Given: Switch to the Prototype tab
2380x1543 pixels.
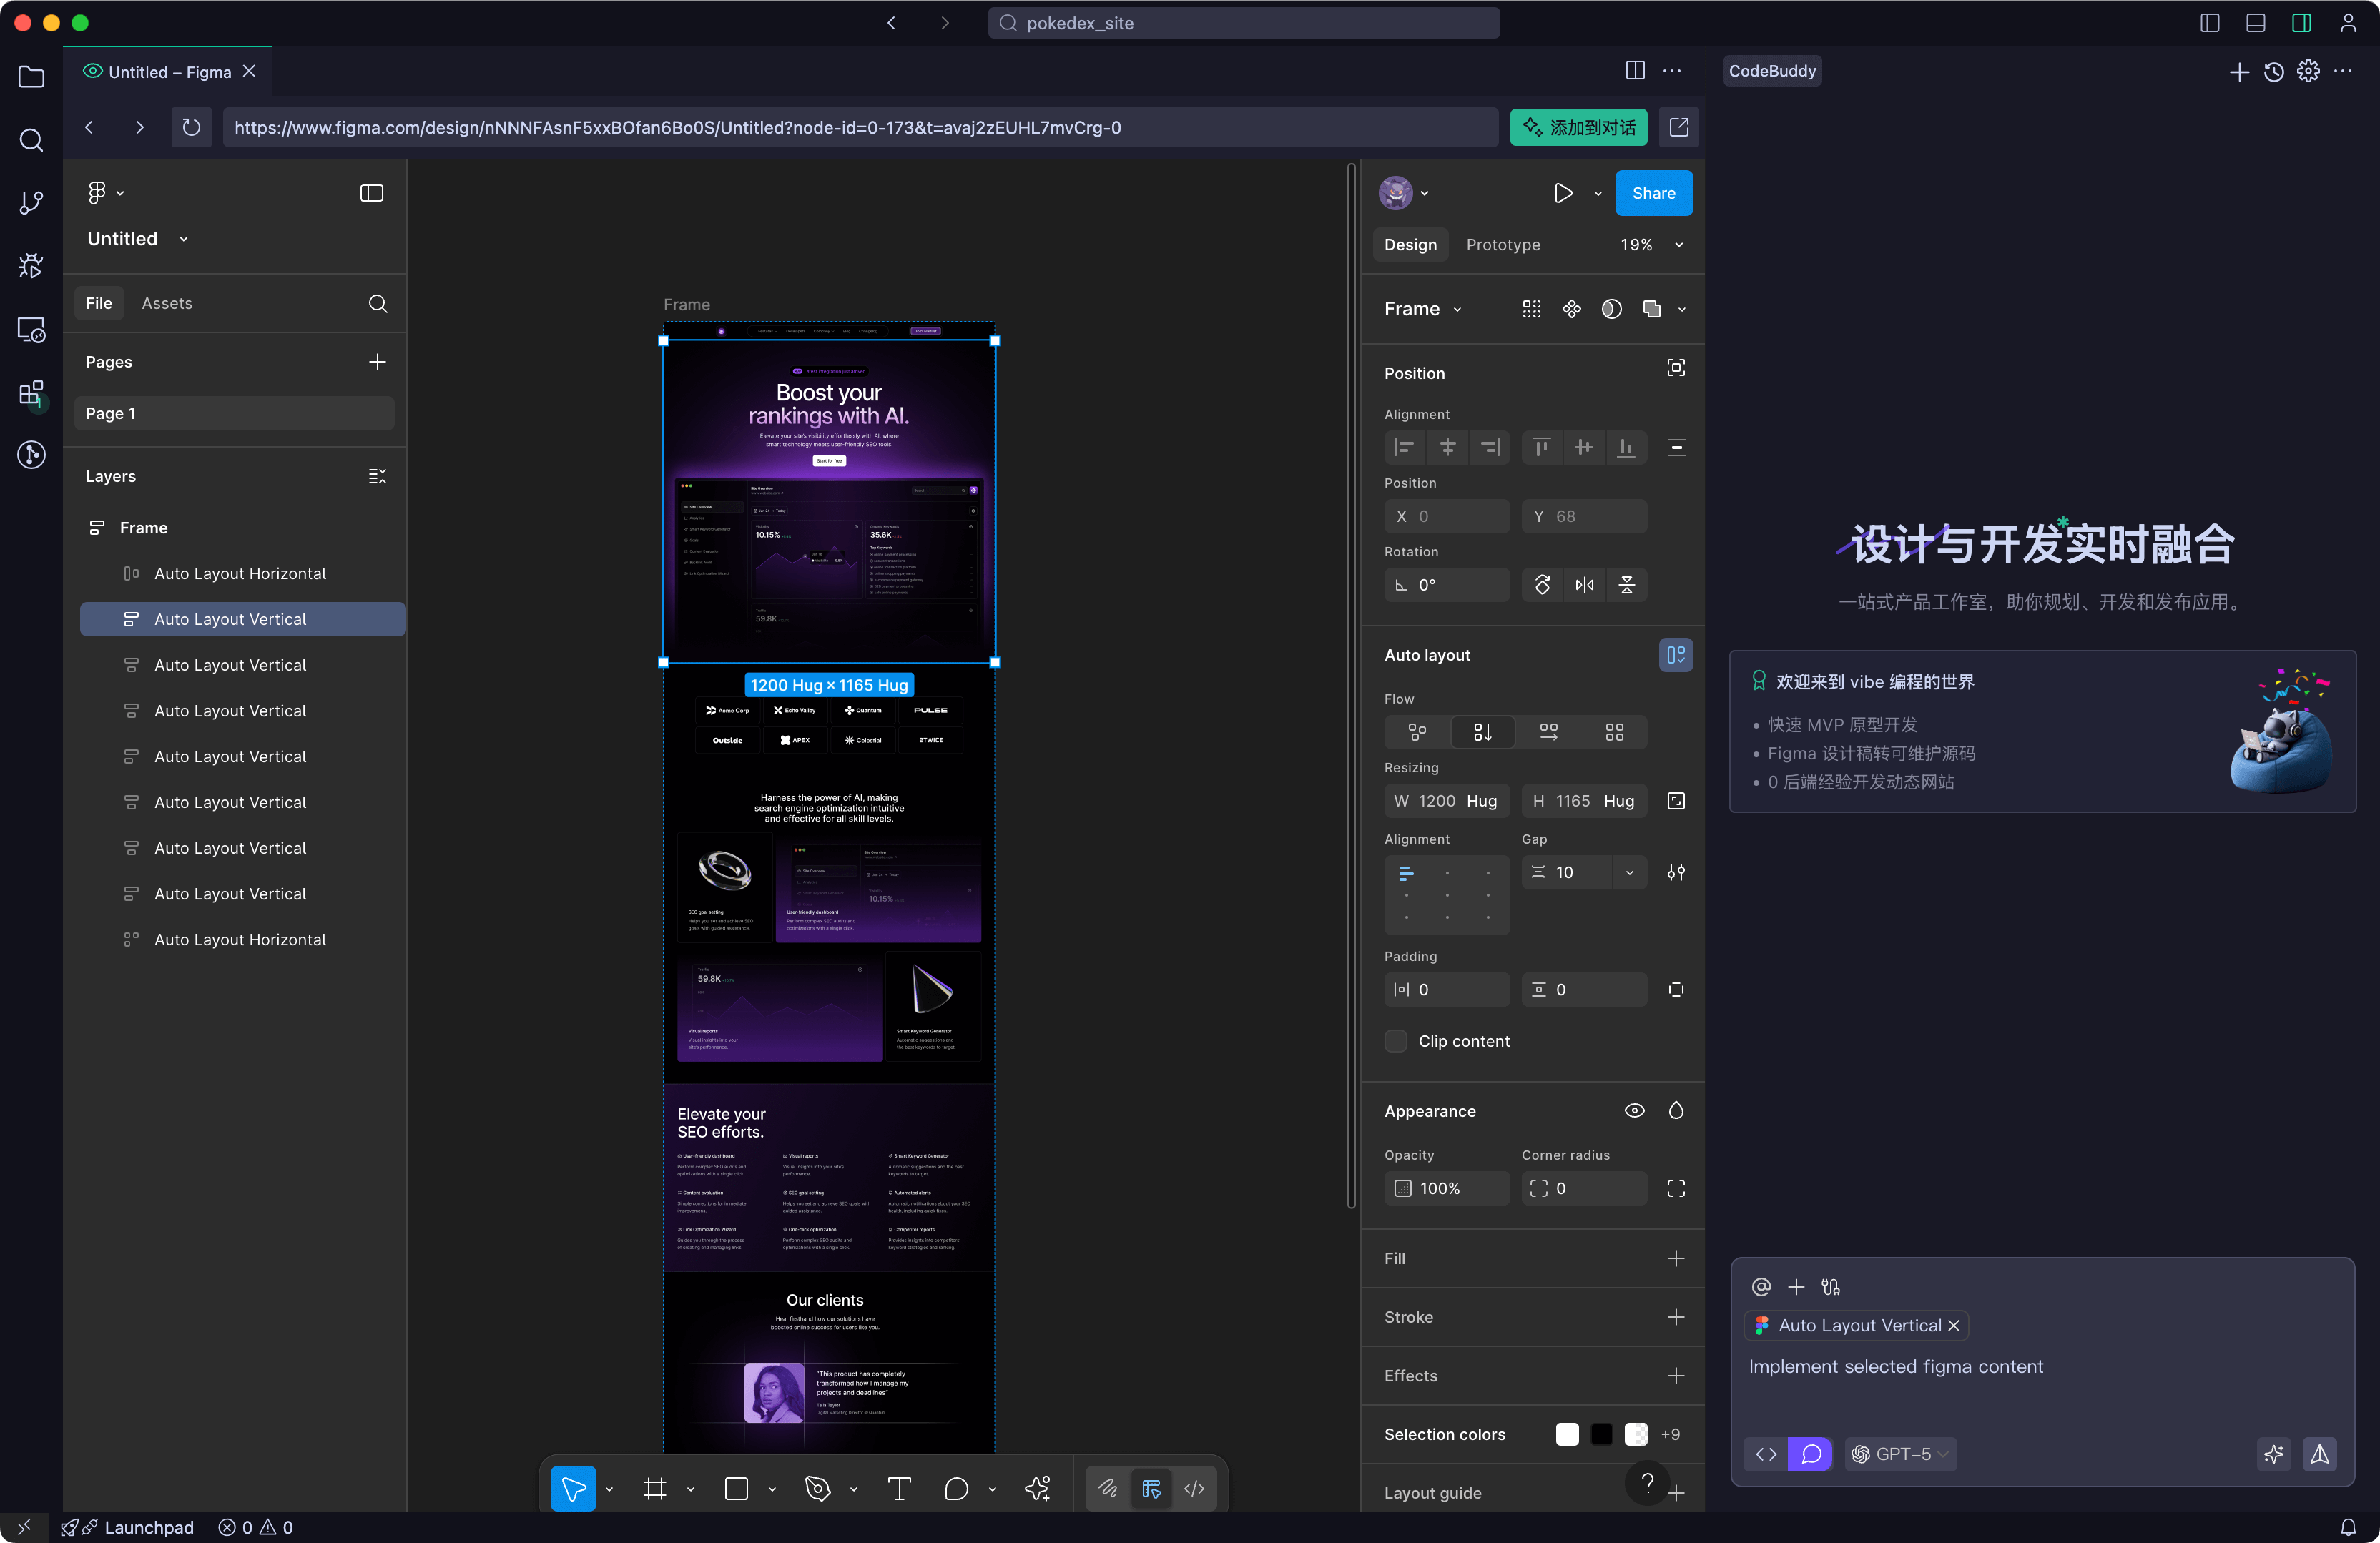Looking at the screenshot, I should coord(1502,244).
